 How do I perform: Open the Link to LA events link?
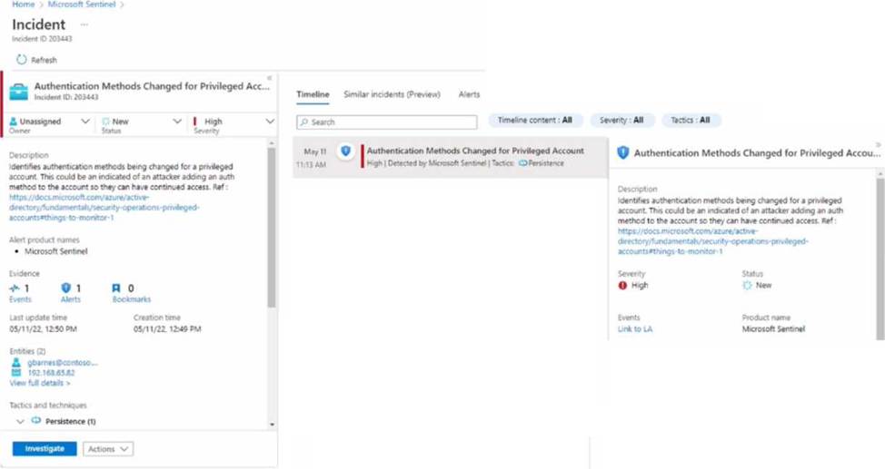click(635, 328)
